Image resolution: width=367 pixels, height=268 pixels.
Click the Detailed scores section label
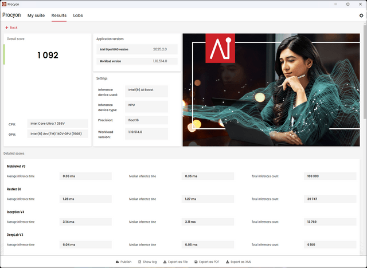pos(14,153)
